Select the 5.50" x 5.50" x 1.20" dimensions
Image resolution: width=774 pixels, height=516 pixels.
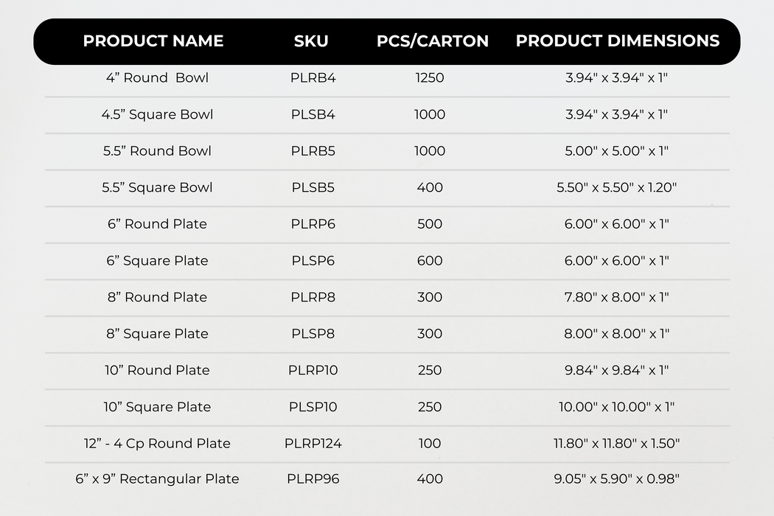tap(616, 188)
